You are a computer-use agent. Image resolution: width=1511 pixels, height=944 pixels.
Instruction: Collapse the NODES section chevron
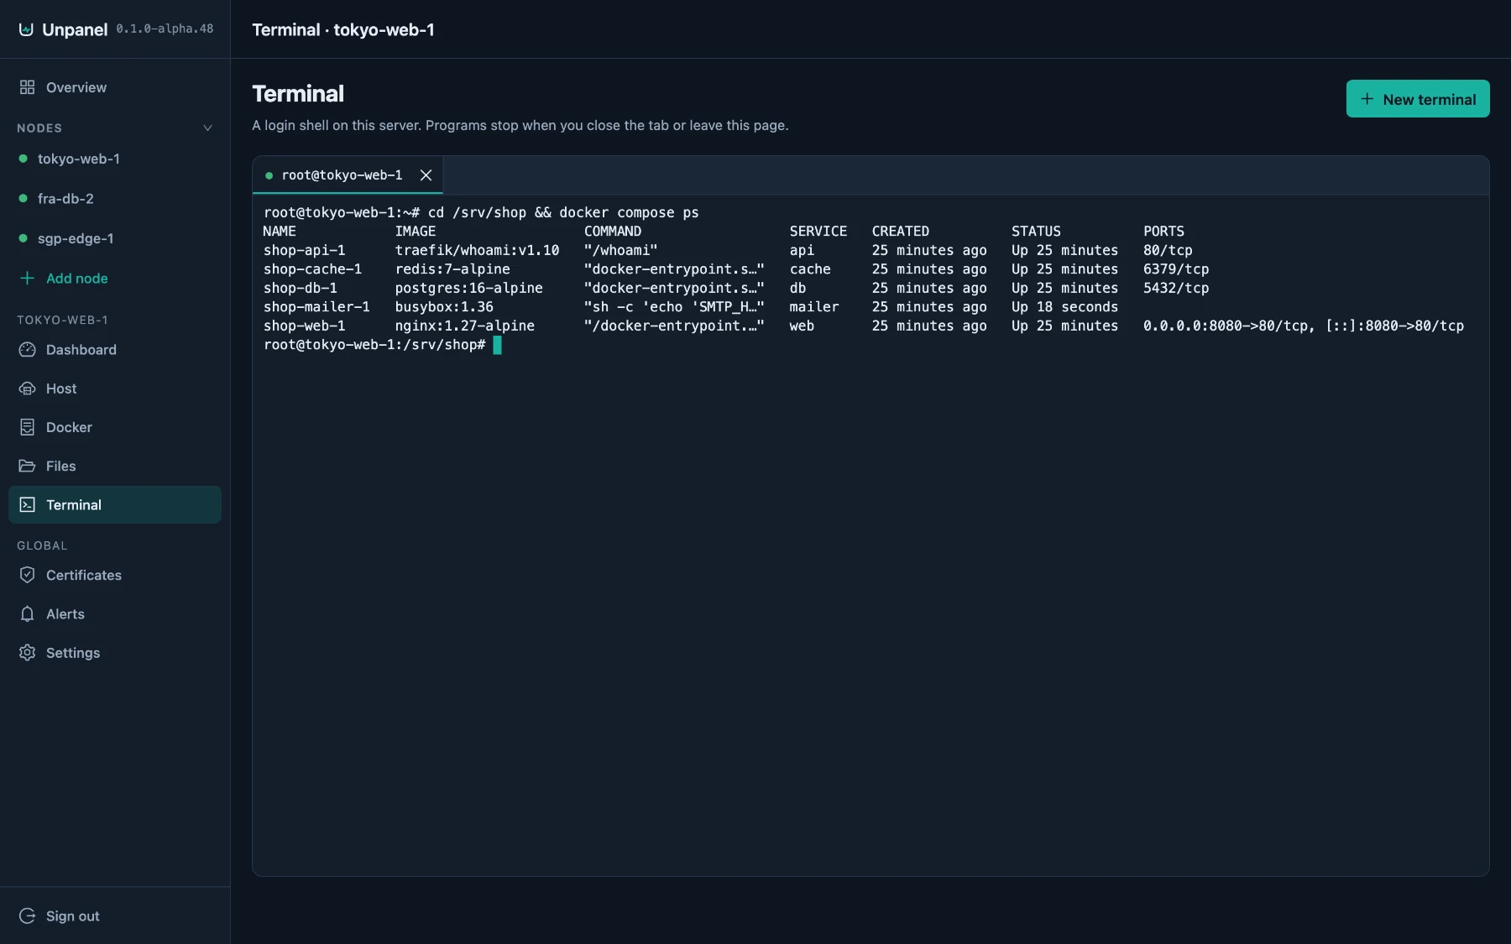click(207, 128)
